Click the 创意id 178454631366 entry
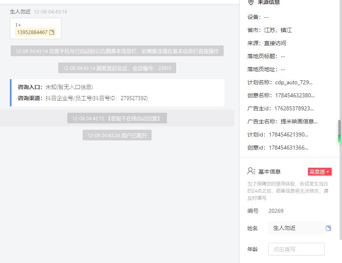Viewport: 342px width, 263px height. point(277,148)
